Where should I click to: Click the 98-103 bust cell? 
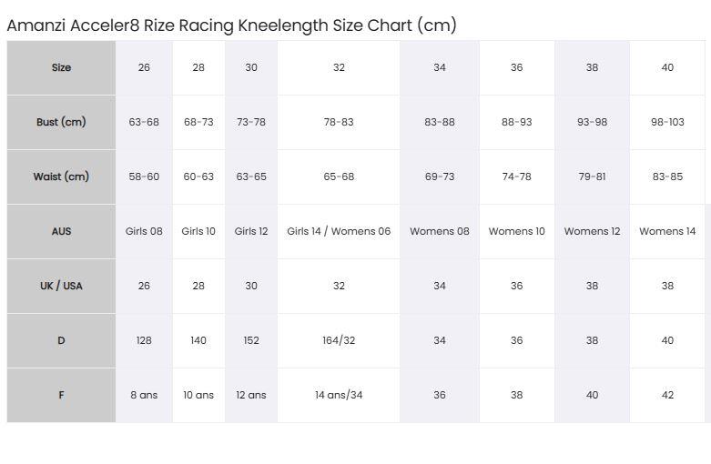tap(667, 122)
